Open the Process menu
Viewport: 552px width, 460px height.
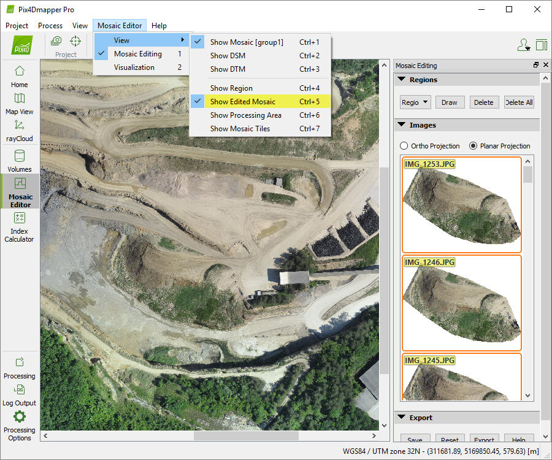coord(50,26)
